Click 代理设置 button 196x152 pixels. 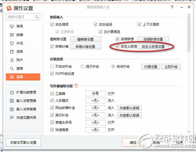point(151,67)
